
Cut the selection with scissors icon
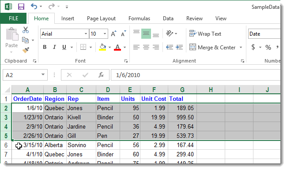[x=26, y=30]
